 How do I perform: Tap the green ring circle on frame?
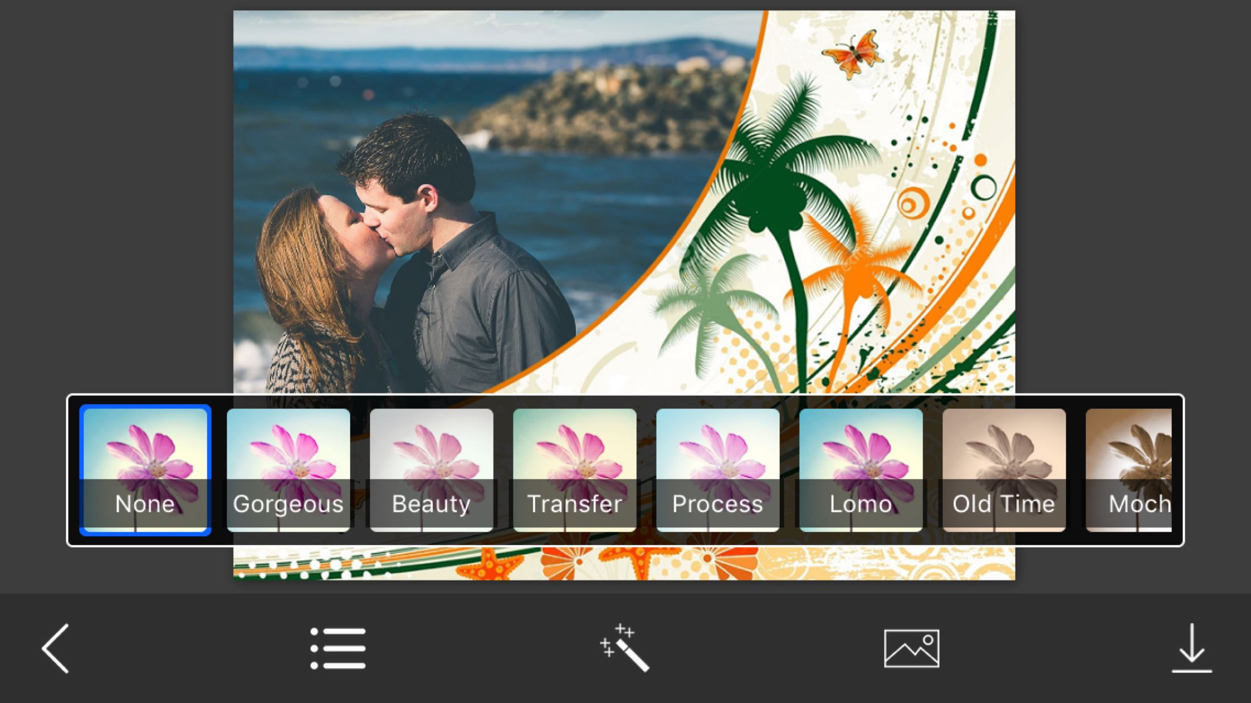tap(984, 187)
